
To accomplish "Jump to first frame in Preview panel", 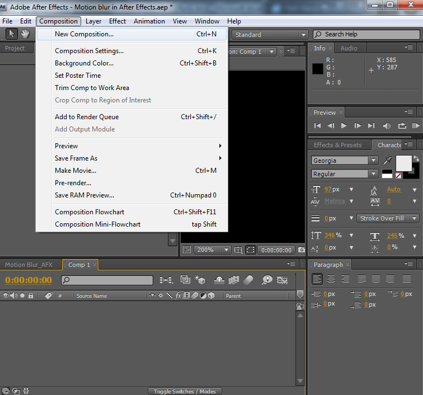I will 317,125.
